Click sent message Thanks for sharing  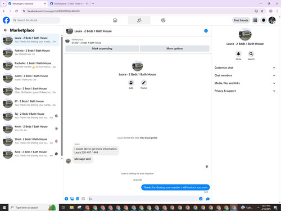click(x=175, y=187)
